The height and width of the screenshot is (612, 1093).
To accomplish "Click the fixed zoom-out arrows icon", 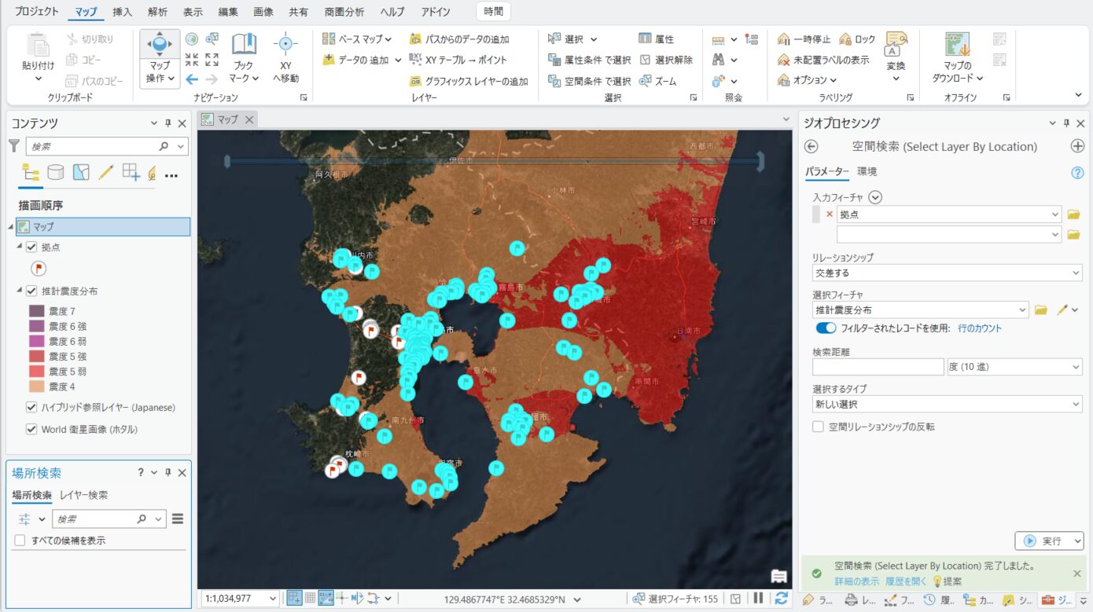I will click(x=212, y=59).
